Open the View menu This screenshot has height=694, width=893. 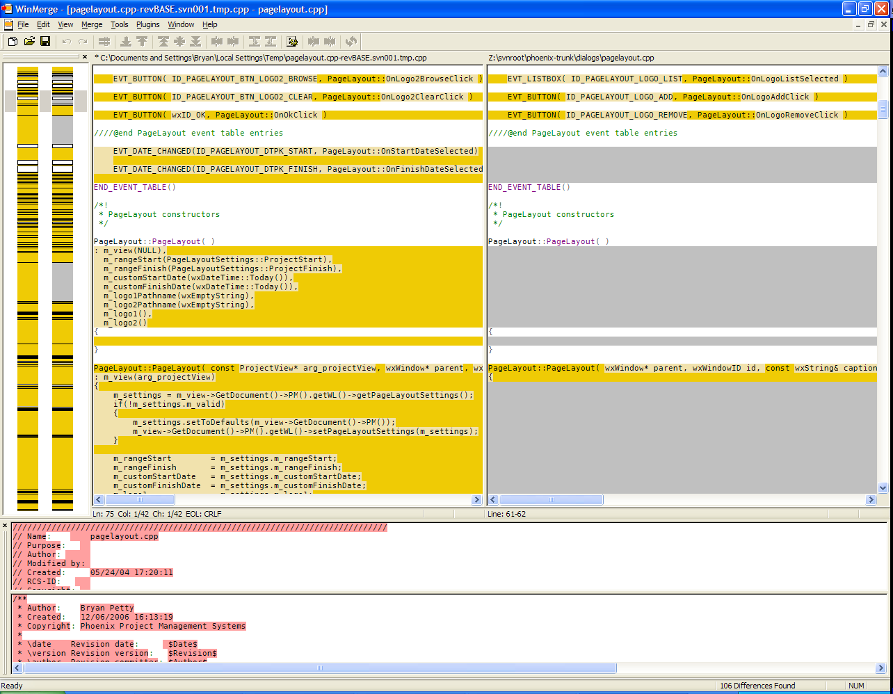click(x=65, y=24)
